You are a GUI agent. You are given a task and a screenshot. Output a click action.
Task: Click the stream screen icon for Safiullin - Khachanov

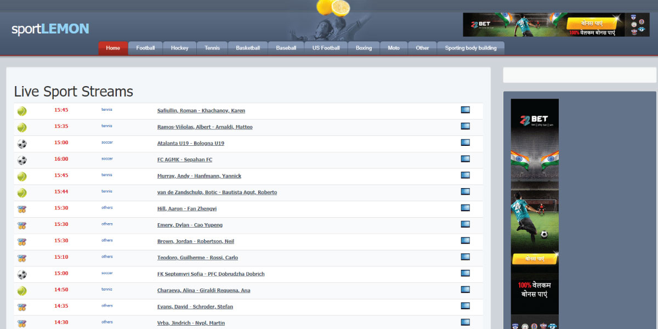pos(465,110)
